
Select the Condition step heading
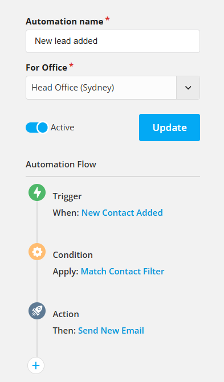tap(73, 255)
